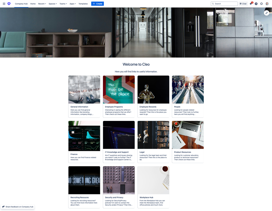Screen dimensions: 272x211
Task: Click the Security and Privacy card title
Action: coord(114,197)
